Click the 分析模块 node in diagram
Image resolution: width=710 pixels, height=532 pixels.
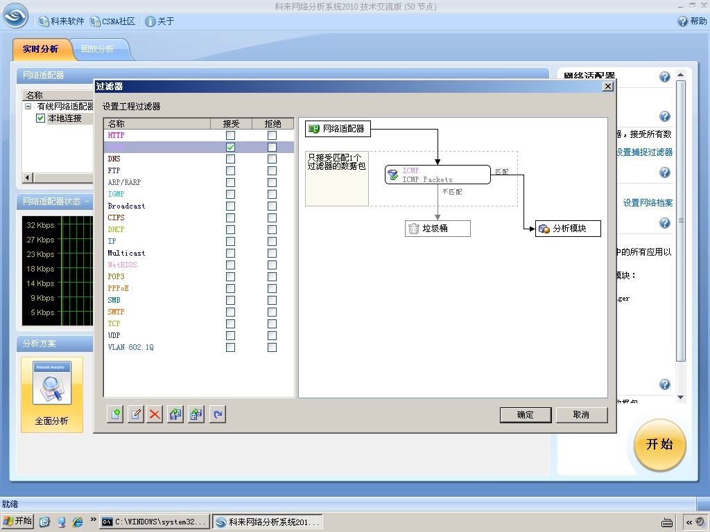click(x=569, y=229)
